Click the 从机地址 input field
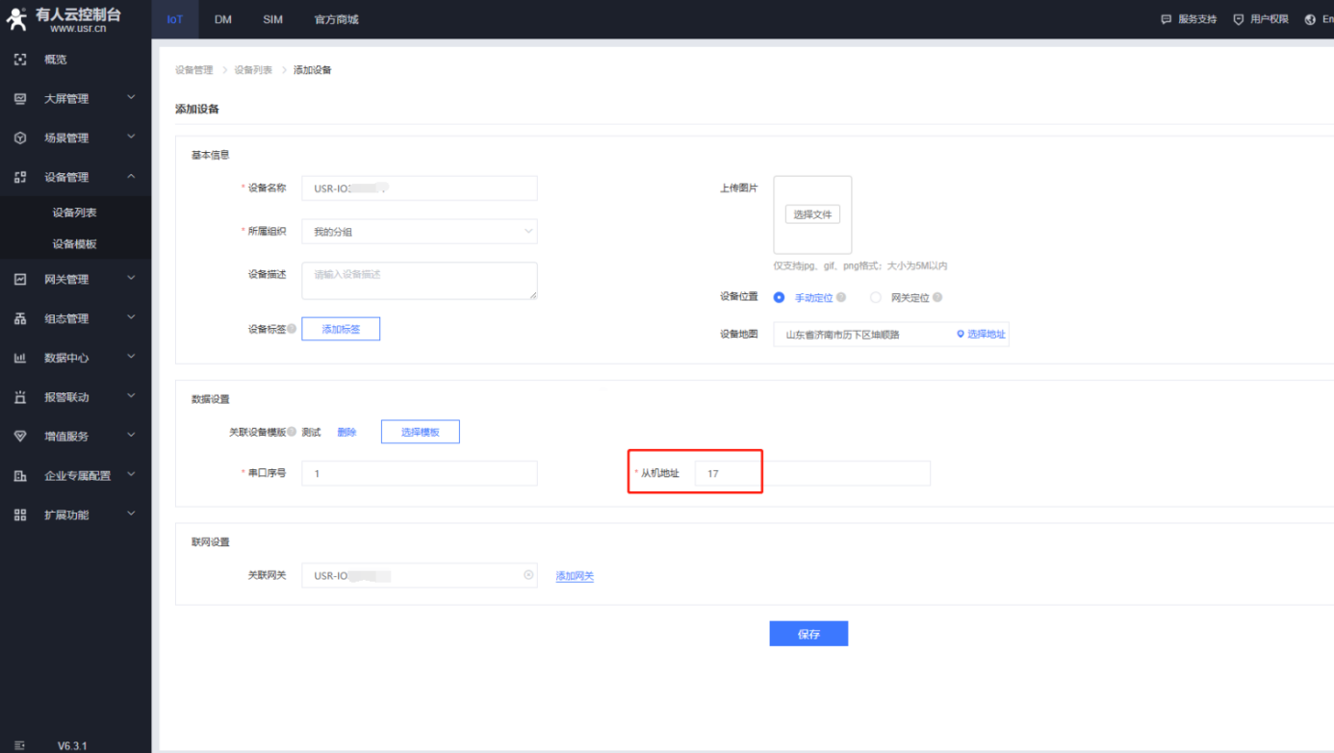Image resolution: width=1334 pixels, height=753 pixels. coord(811,473)
